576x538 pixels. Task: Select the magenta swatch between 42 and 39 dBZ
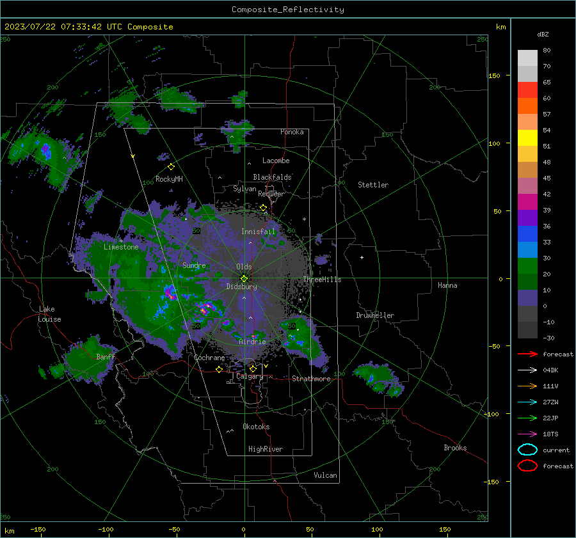pyautogui.click(x=527, y=202)
